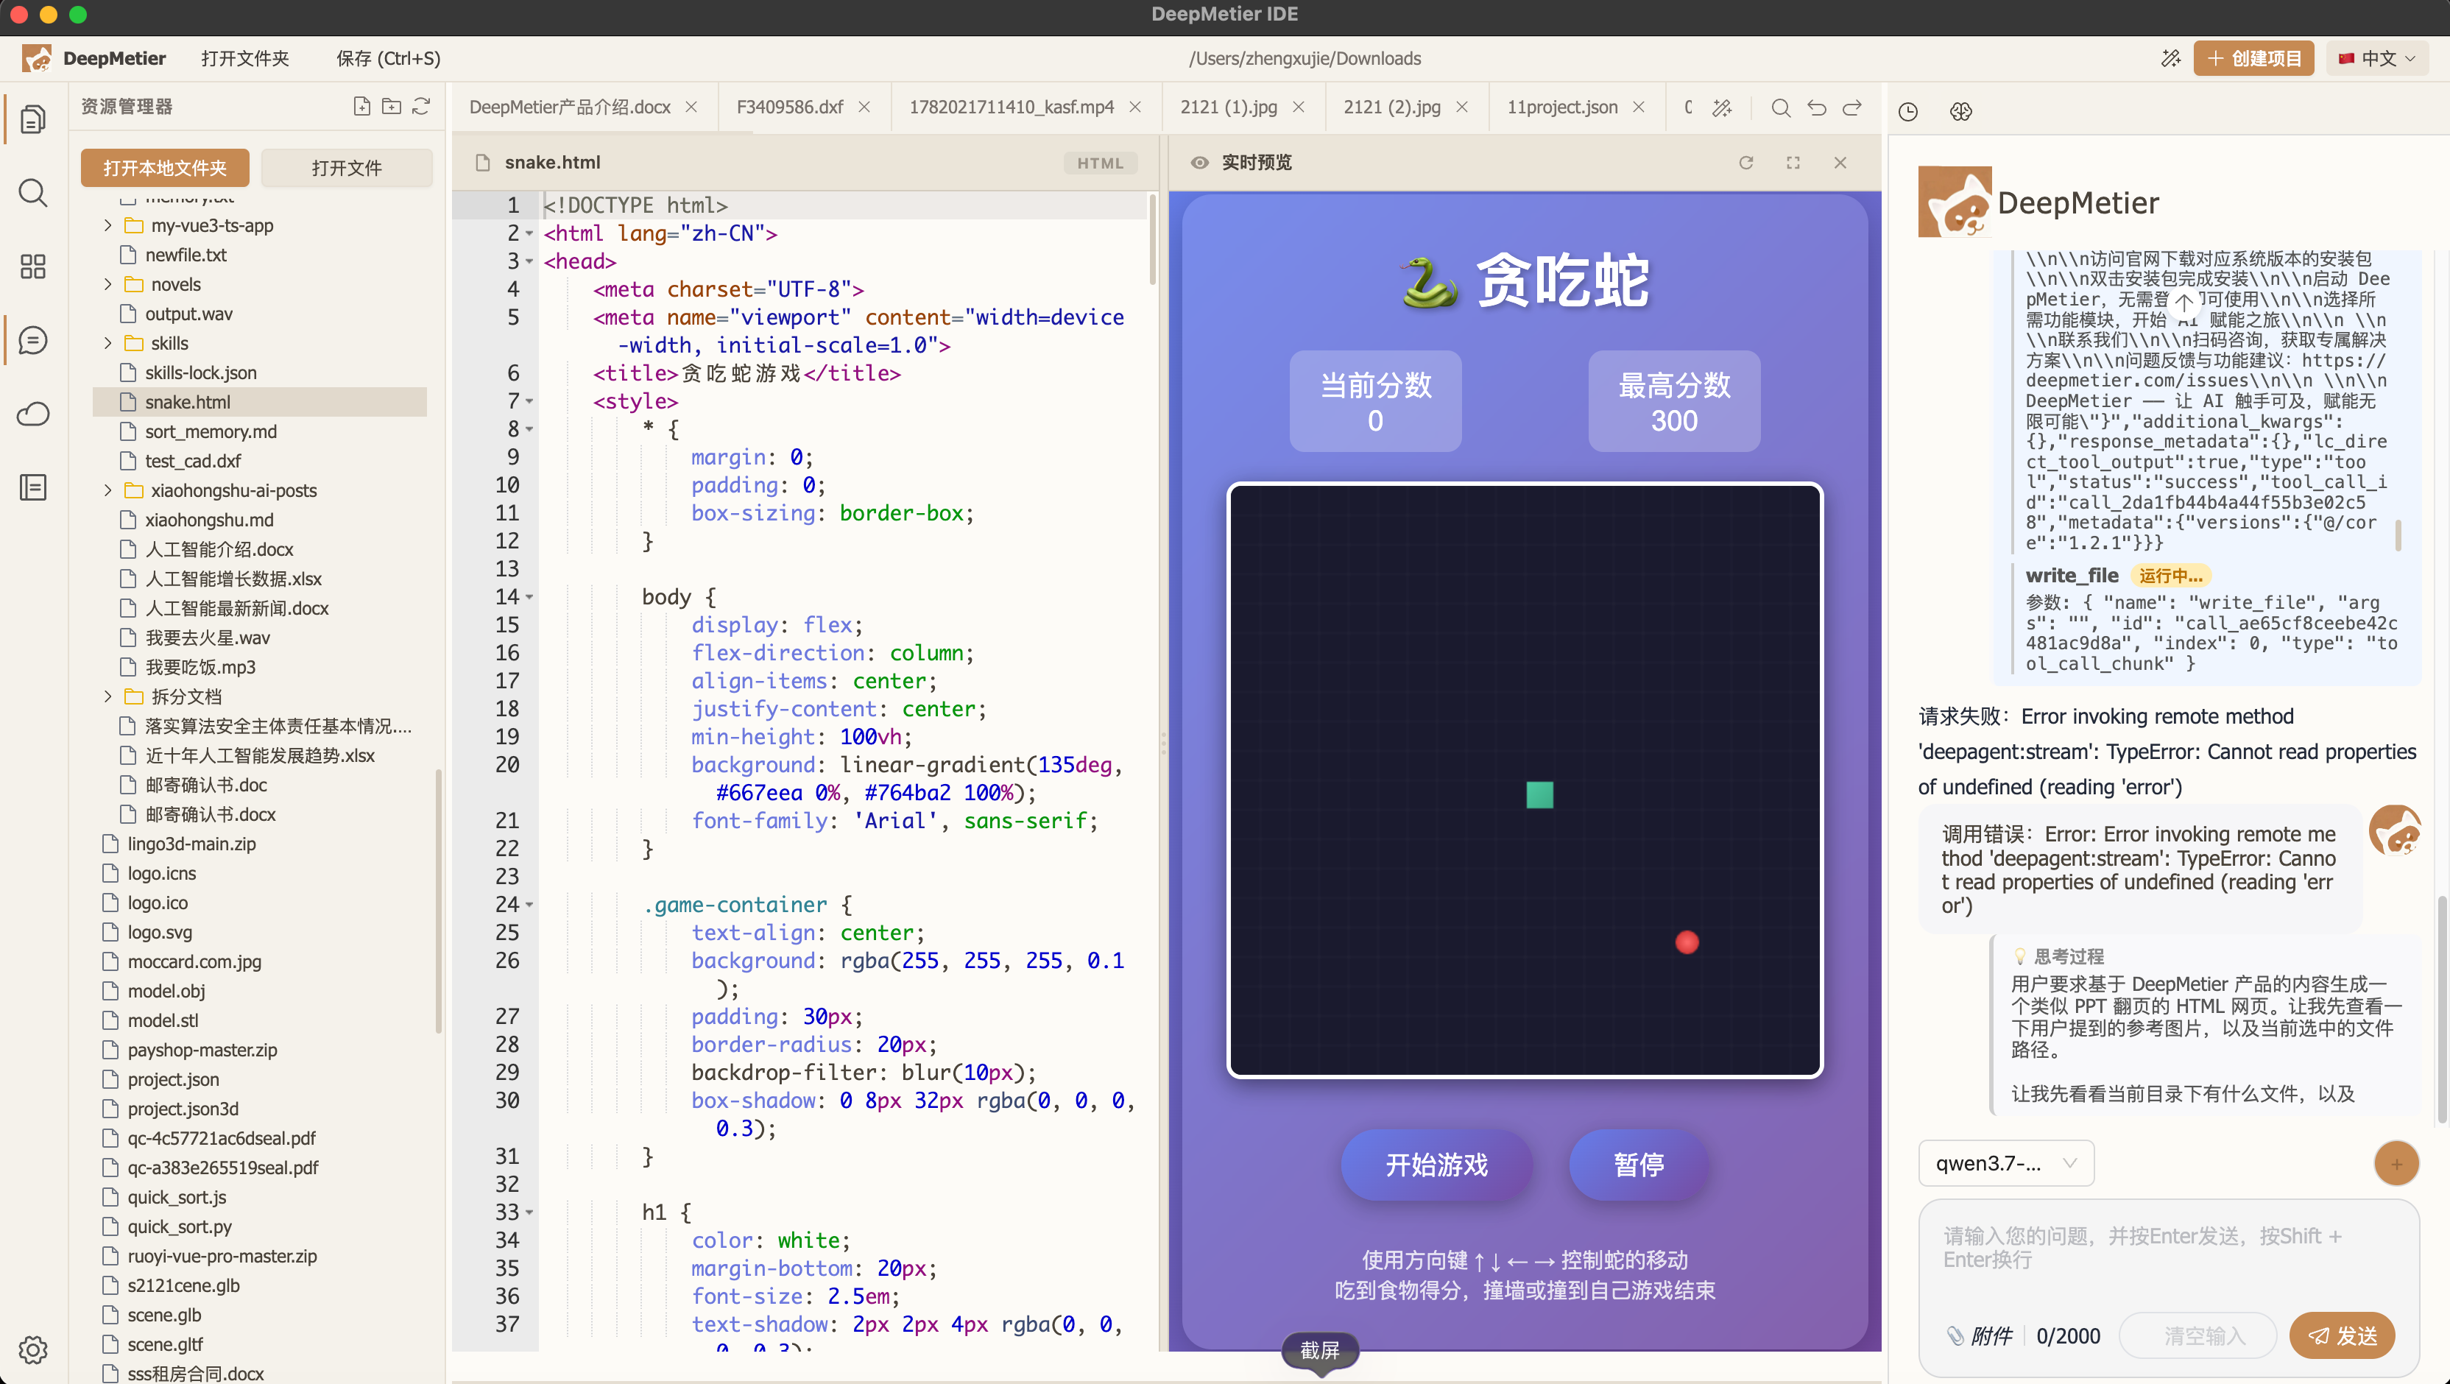The height and width of the screenshot is (1384, 2450).
Task: Open the qwen3.7 model dropdown
Action: pyautogui.click(x=2006, y=1163)
